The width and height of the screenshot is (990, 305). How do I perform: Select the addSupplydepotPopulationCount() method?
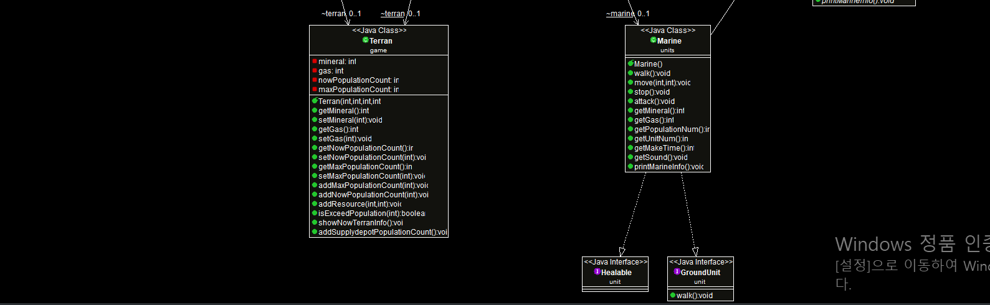pos(383,232)
